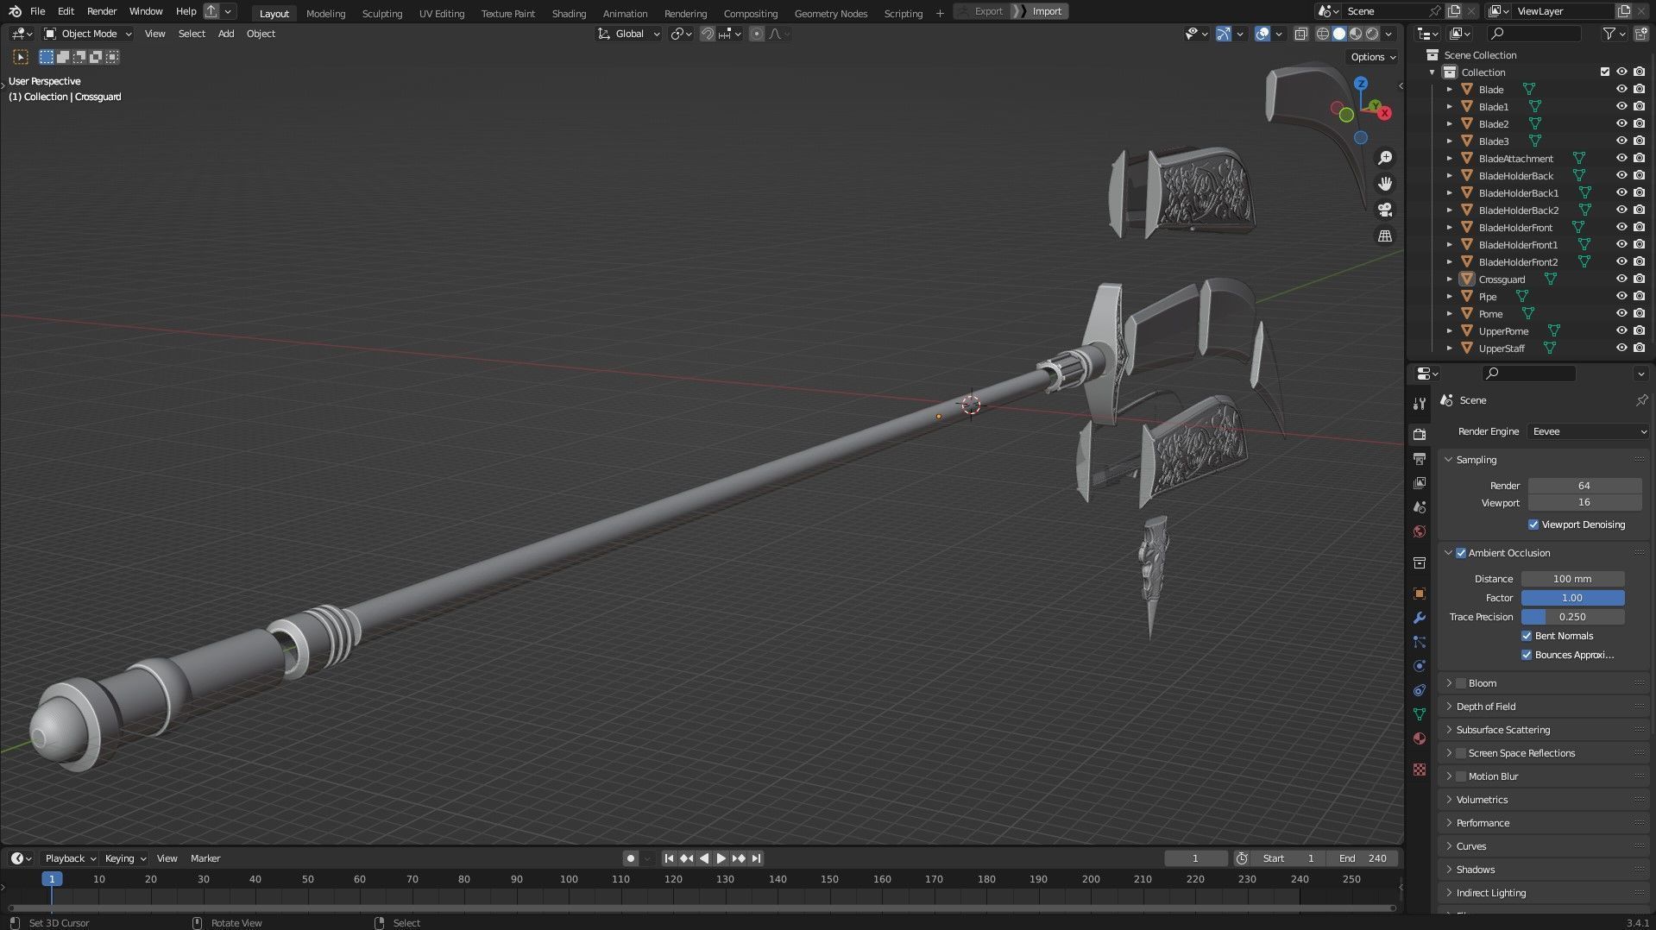Screen dimensions: 1656x930
Task: Toggle camera view with the camera icon
Action: pos(1385,210)
